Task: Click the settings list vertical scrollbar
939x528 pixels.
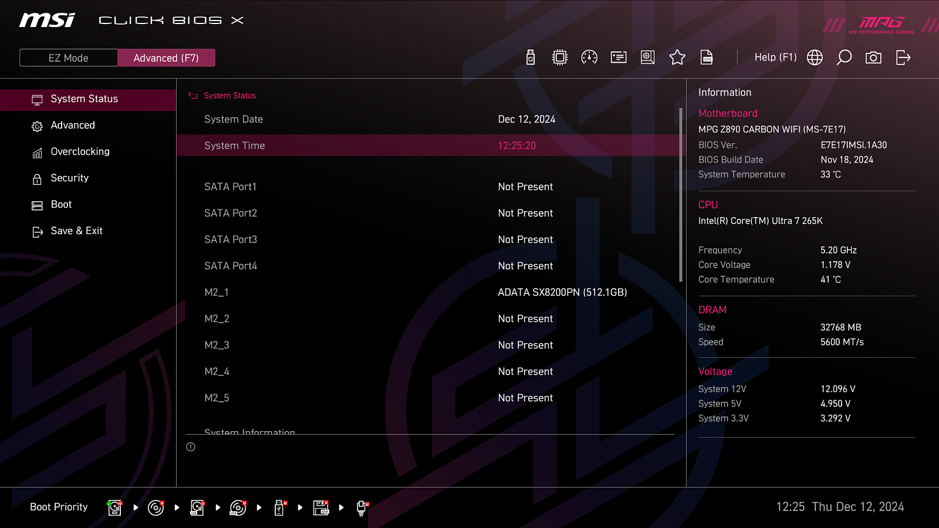Action: coord(681,195)
